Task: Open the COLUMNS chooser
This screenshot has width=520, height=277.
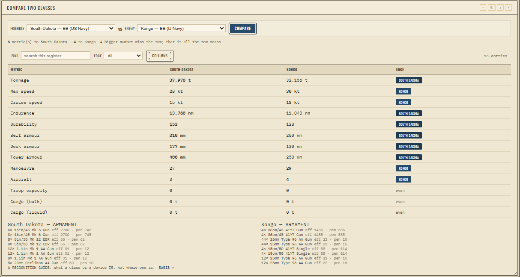Action: click(x=160, y=56)
